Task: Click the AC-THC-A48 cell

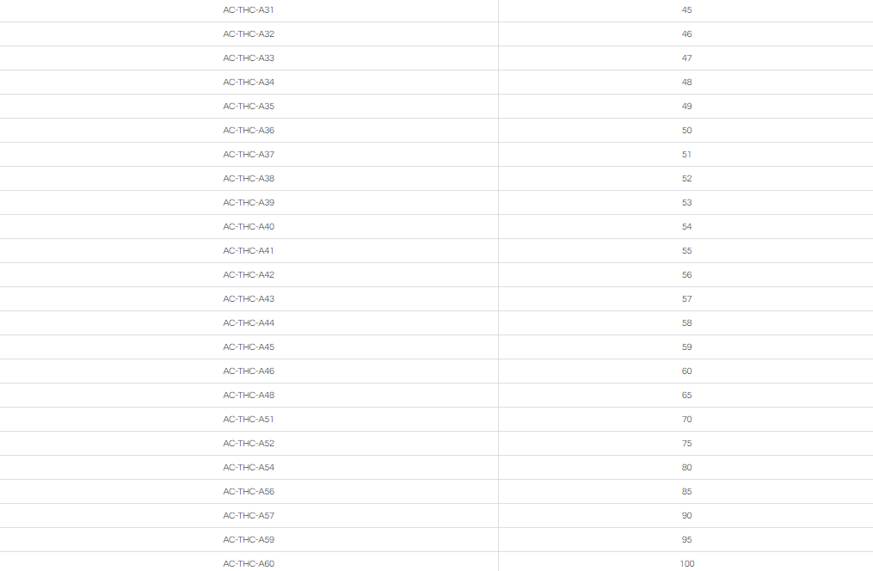Action: (x=249, y=396)
